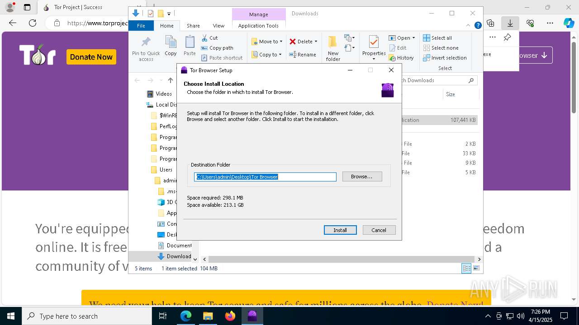Viewport: 579px width, 325px height.
Task: Switch Explorer to details view icon
Action: [466, 269]
